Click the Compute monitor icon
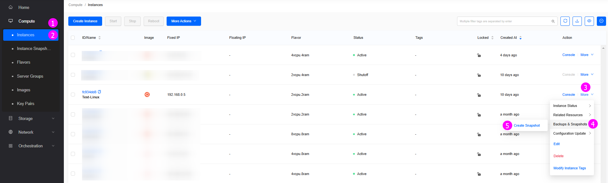Screen dimensions: 608x183 [11, 21]
